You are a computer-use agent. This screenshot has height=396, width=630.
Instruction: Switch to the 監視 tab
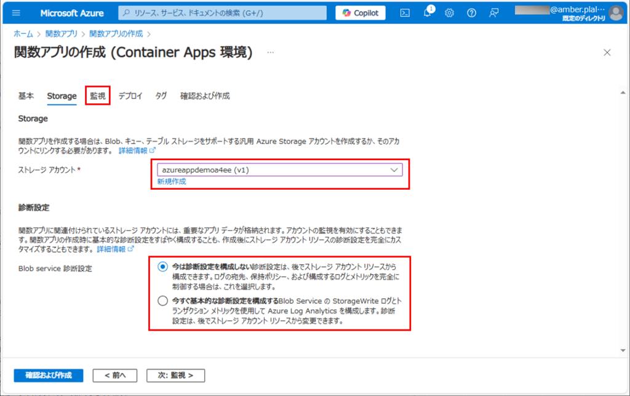pos(97,95)
